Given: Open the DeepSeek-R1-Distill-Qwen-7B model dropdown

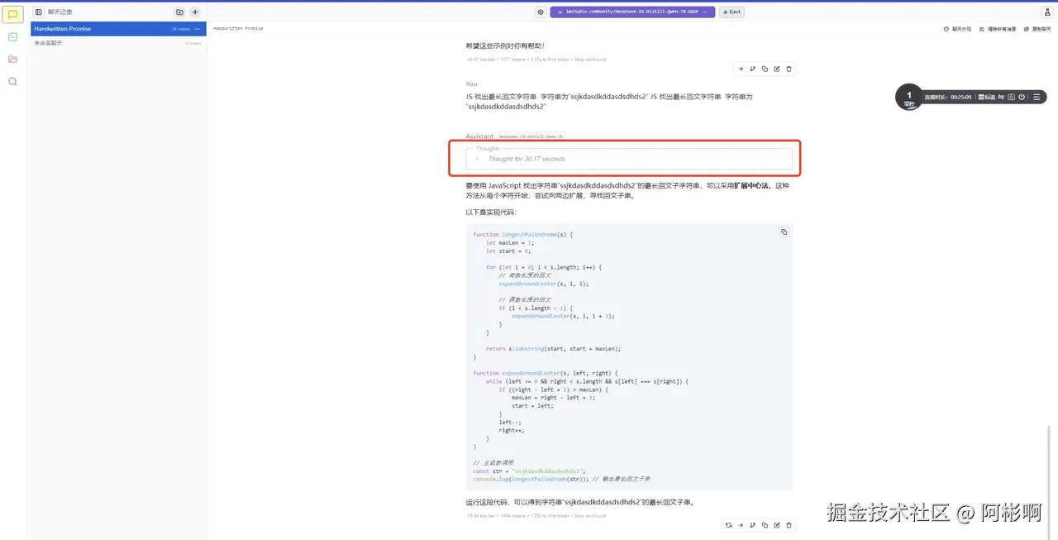Looking at the screenshot, I should pos(631,12).
